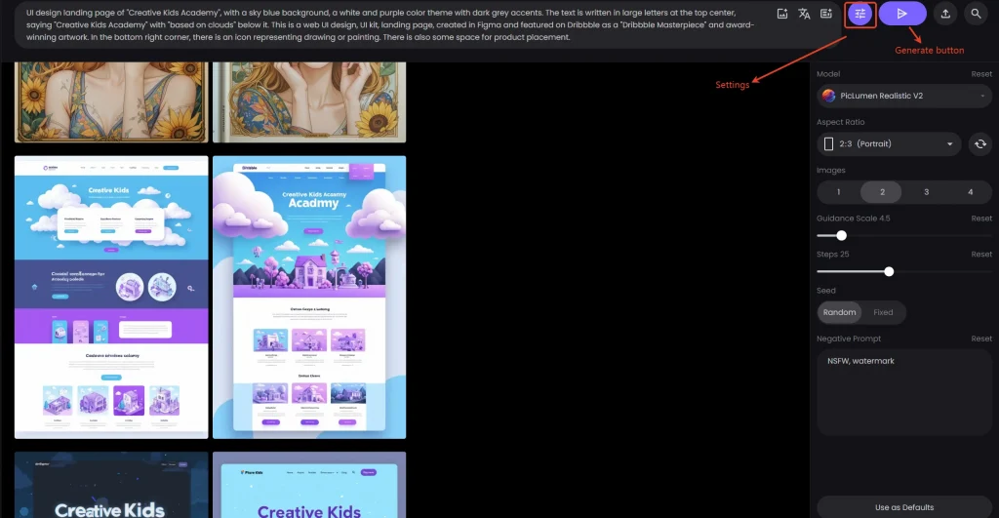Image resolution: width=999 pixels, height=518 pixels.
Task: Select 1 as the image count
Action: tap(838, 192)
